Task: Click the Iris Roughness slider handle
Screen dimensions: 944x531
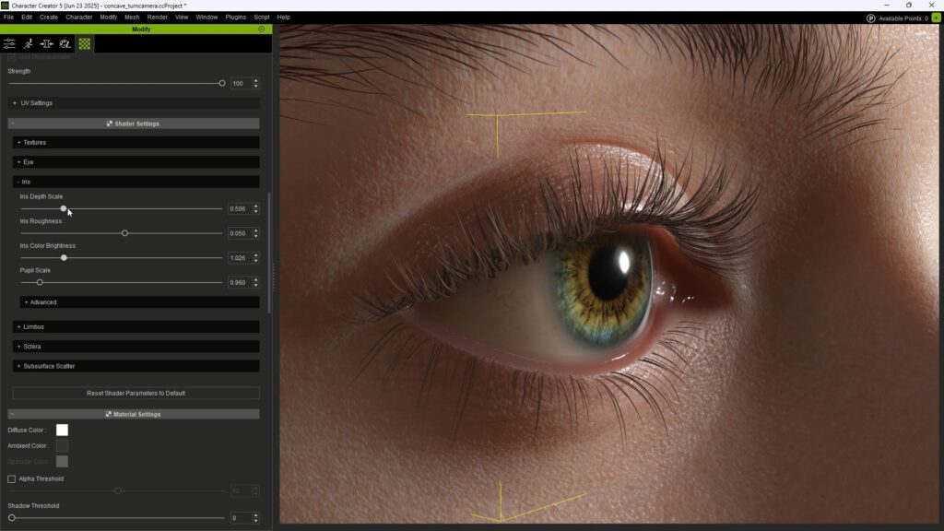Action: pos(125,233)
